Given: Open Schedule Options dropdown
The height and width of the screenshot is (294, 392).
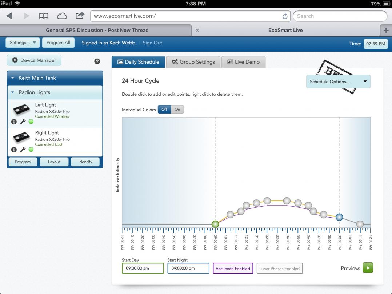Looking at the screenshot, I should [338, 82].
